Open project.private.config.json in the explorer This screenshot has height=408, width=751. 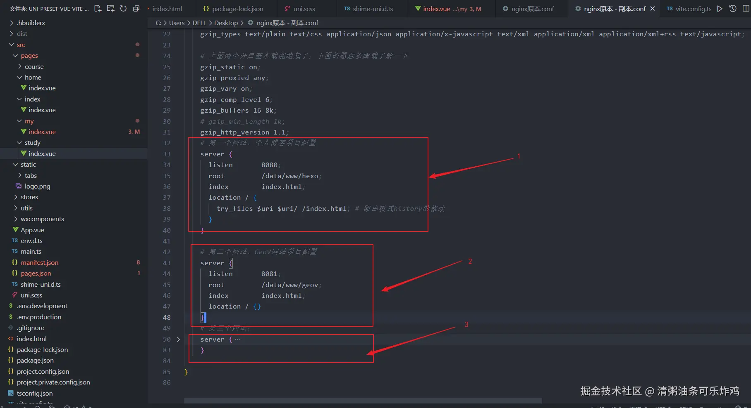point(53,382)
